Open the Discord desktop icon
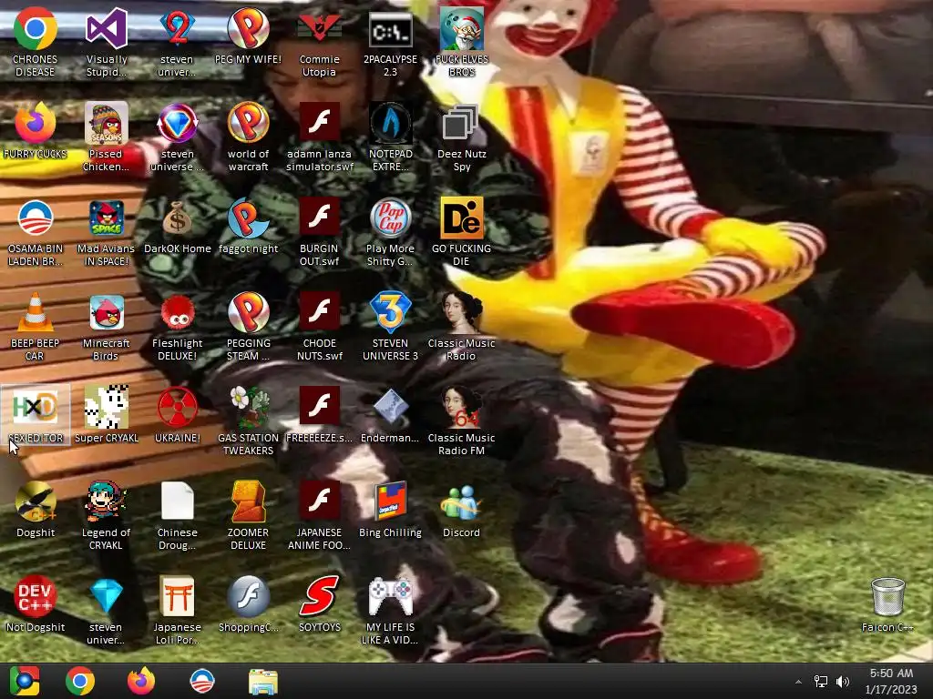933x699 pixels. [461, 501]
